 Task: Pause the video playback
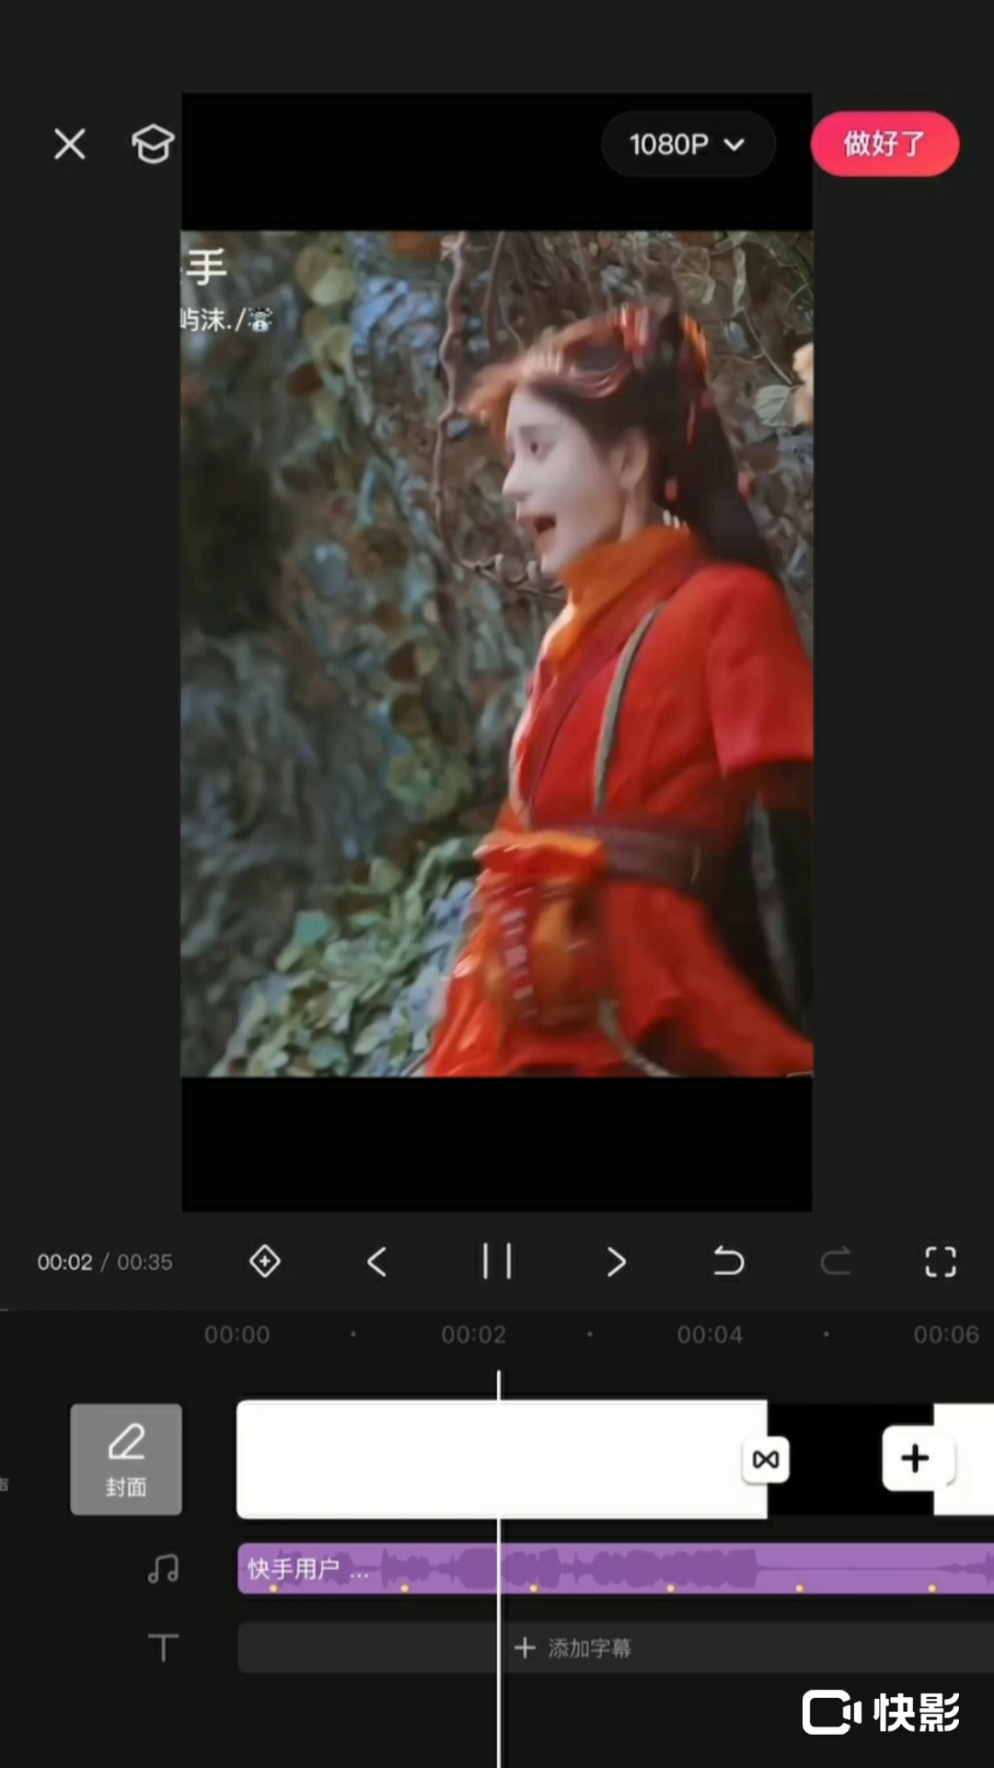[x=497, y=1261]
